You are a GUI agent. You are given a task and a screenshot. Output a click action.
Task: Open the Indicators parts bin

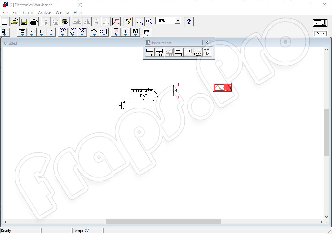point(116,32)
